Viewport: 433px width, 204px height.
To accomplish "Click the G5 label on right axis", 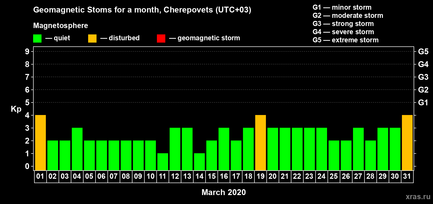I will (x=423, y=52).
